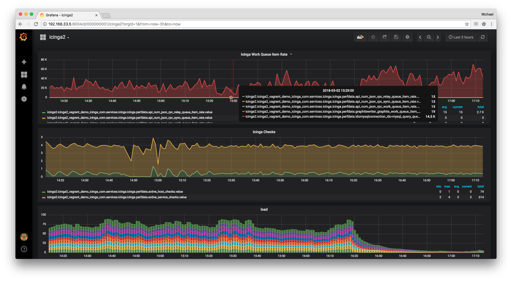Open a new browser tab
Image resolution: width=512 pixels, height=281 pixels.
coord(106,15)
